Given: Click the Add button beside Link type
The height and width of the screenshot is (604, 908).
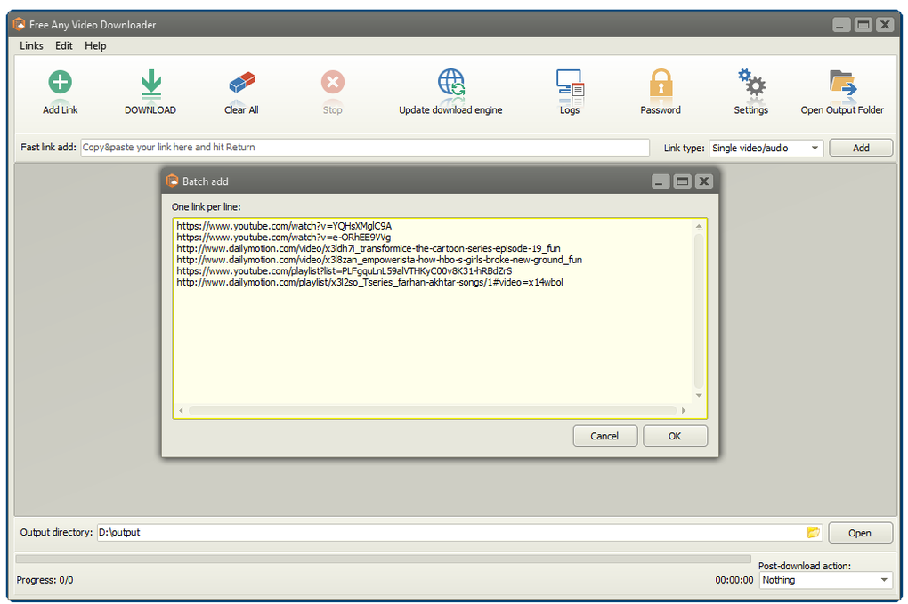Looking at the screenshot, I should (861, 148).
